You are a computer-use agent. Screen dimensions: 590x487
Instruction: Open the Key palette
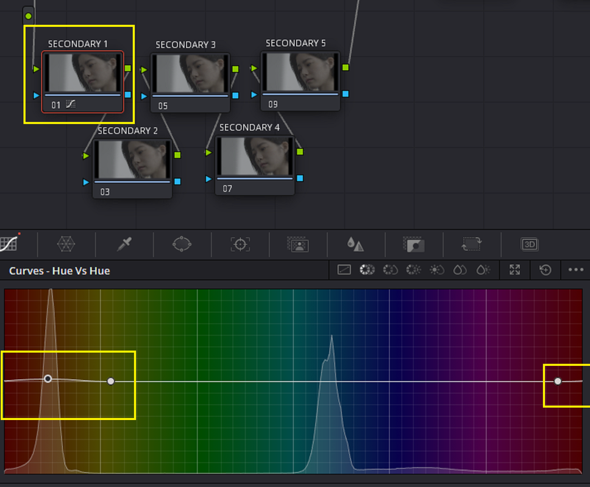[414, 245]
